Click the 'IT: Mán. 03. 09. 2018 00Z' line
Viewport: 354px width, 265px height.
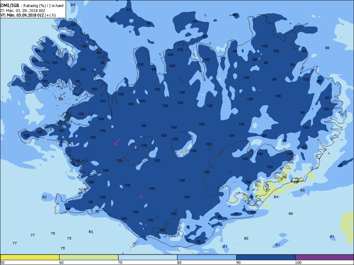pyautogui.click(x=23, y=10)
